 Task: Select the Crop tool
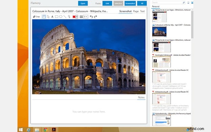pos(36,17)
